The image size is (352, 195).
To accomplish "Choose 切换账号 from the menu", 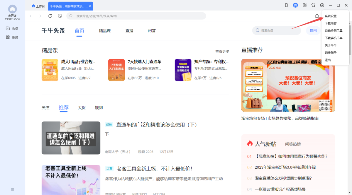I will pos(331,53).
